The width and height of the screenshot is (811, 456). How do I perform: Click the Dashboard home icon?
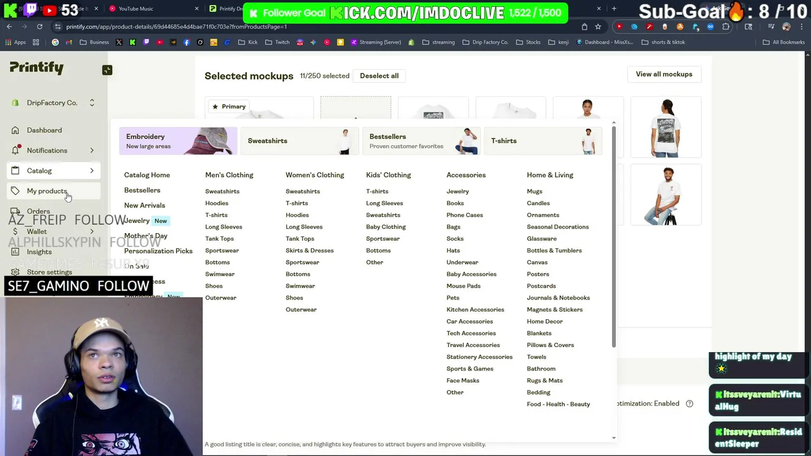[15, 130]
